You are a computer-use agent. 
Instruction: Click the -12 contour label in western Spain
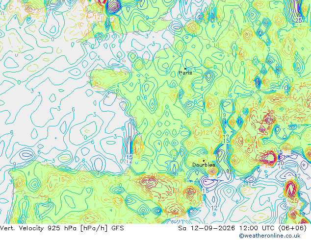tap(43, 197)
